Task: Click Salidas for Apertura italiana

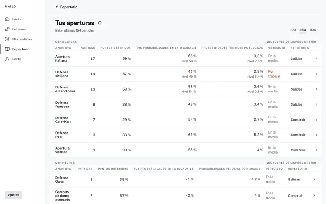Action: click(x=297, y=58)
